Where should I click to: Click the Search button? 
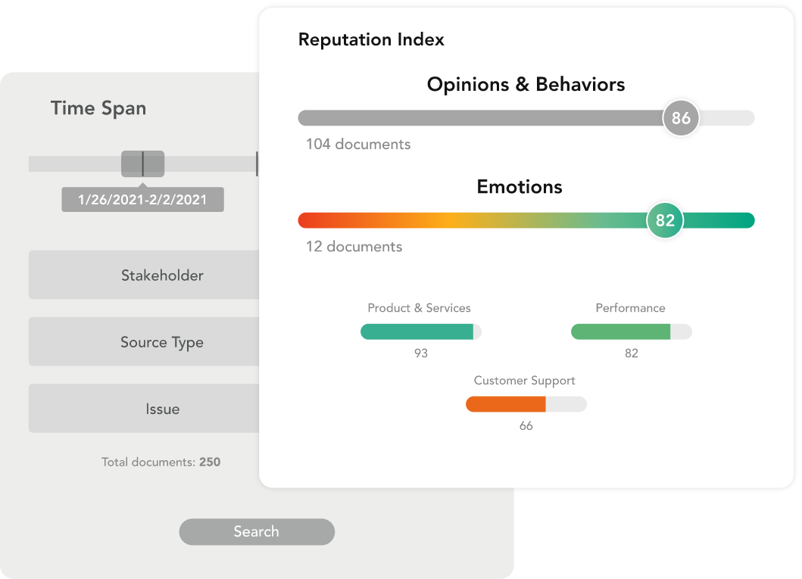pos(257,531)
